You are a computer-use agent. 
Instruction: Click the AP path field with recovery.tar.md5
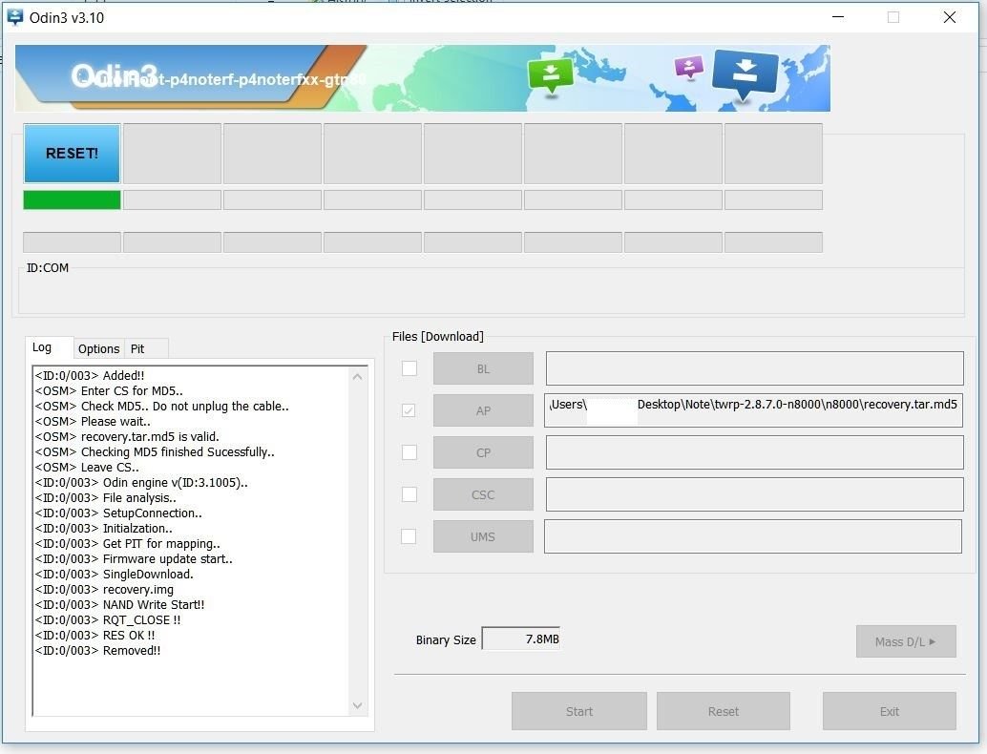pos(753,410)
